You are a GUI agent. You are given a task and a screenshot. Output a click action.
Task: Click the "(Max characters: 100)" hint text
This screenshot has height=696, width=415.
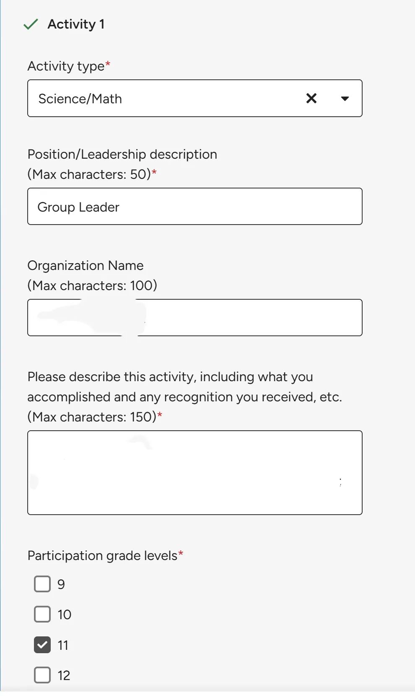tap(92, 285)
